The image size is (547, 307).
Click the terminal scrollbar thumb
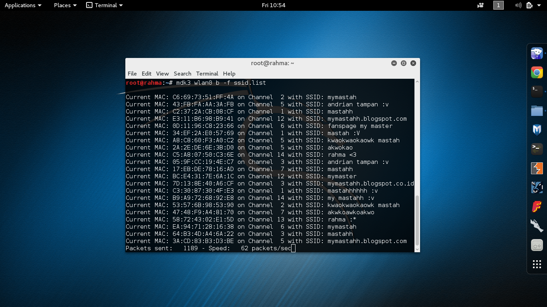(x=417, y=220)
